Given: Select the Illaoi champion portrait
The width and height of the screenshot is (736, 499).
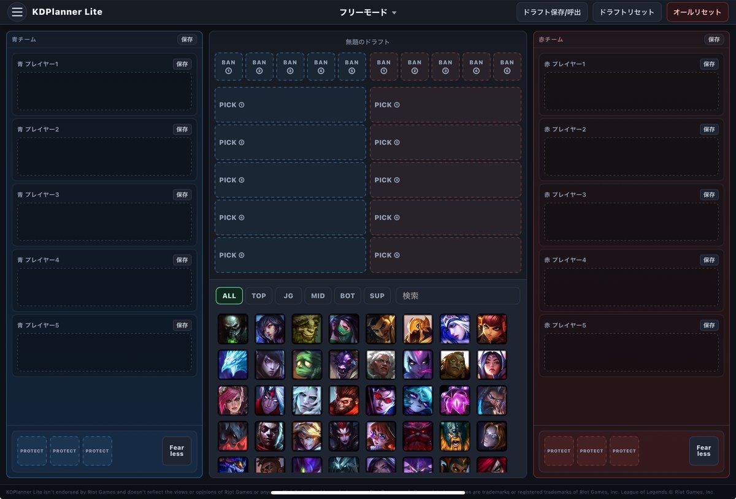Looking at the screenshot, I should pyautogui.click(x=455, y=365).
